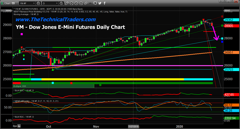The width and height of the screenshot is (240, 129).
Task: Click the red down-triangle at September high
Action: click(22, 48)
